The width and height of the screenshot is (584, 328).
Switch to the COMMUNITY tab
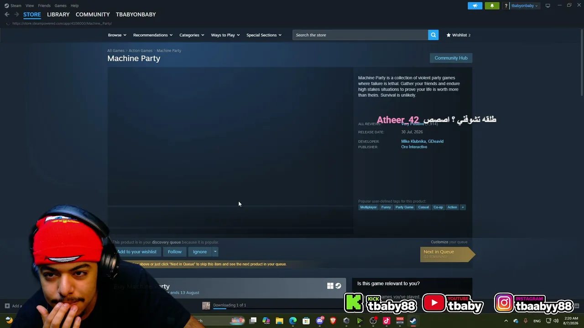click(x=93, y=15)
